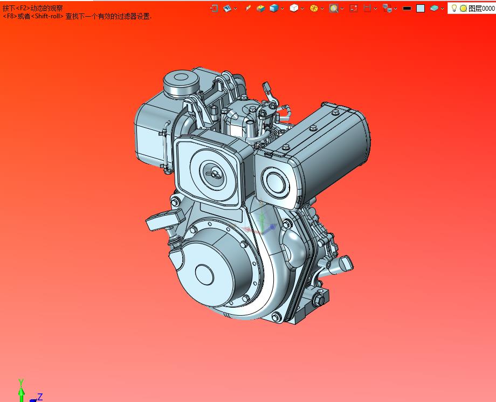Open the orange segmented circle dropdown

[x=322, y=9]
